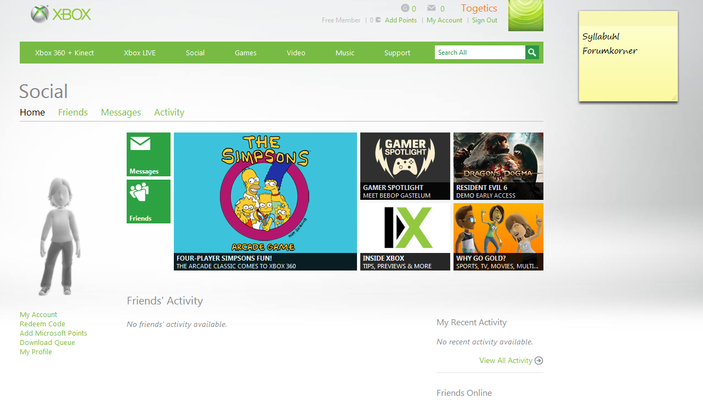Switch to the Activity tab
703x403 pixels.
[169, 112]
